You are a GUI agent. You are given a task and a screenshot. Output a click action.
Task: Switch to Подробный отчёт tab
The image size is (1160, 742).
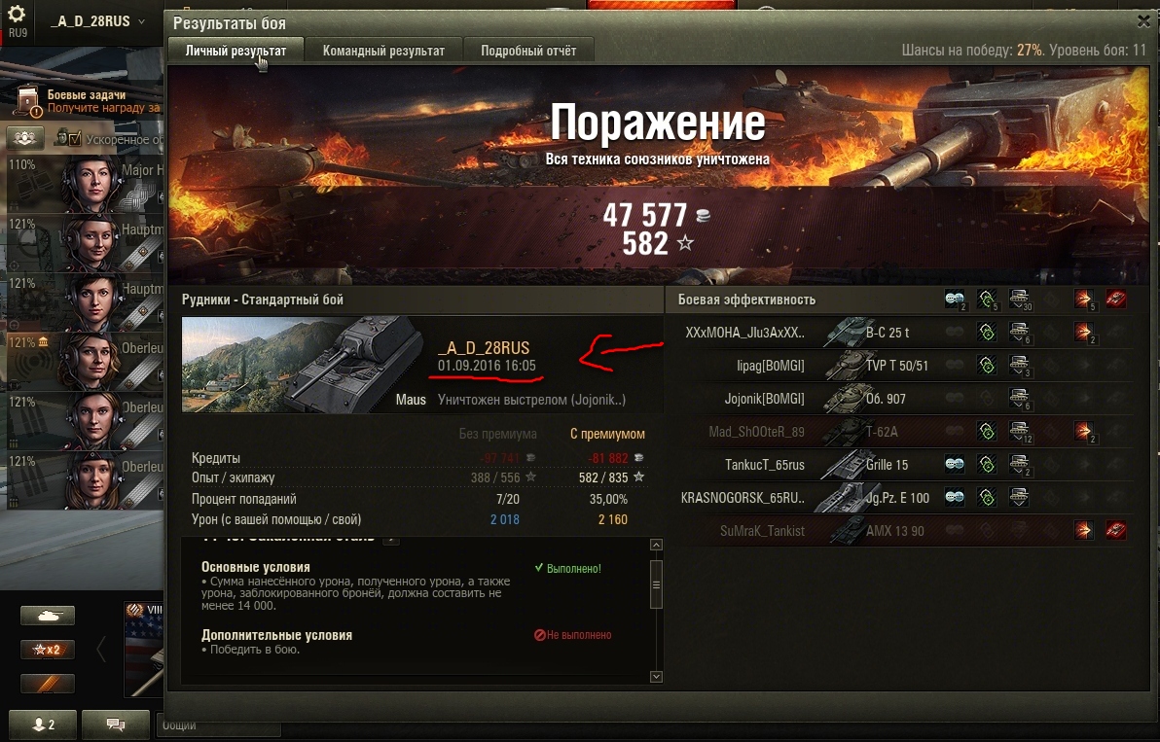click(528, 51)
